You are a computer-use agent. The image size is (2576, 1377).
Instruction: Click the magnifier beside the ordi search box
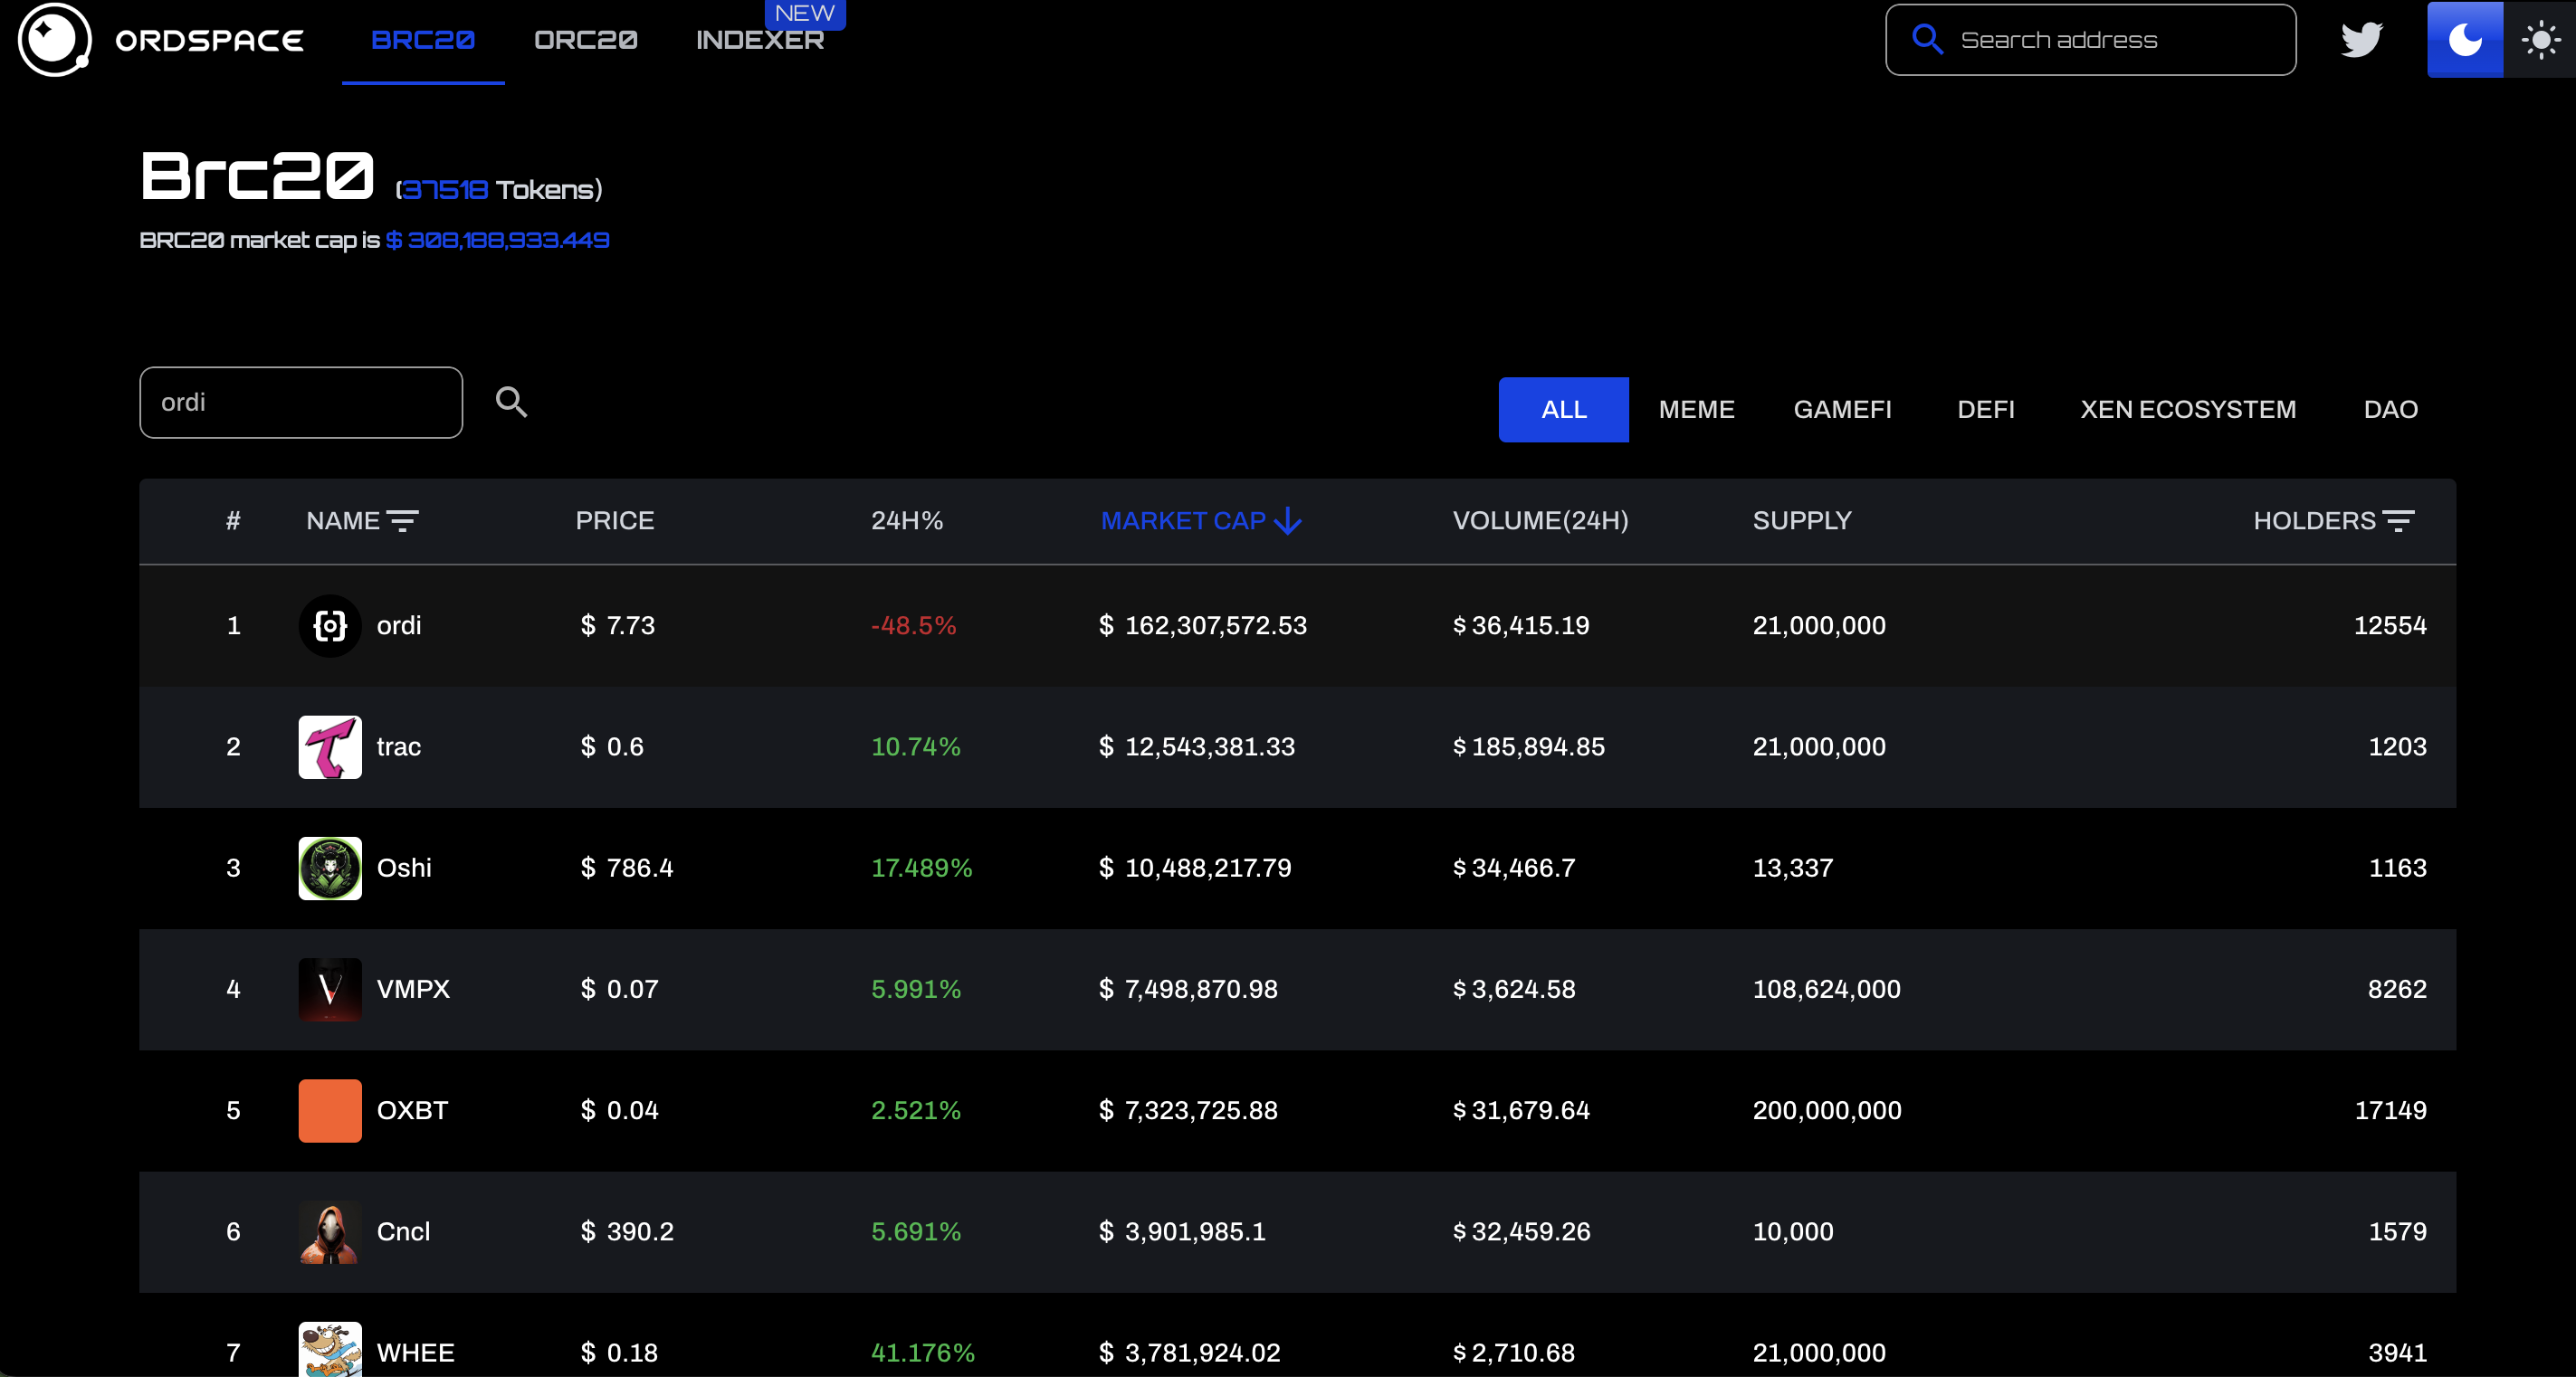point(511,402)
